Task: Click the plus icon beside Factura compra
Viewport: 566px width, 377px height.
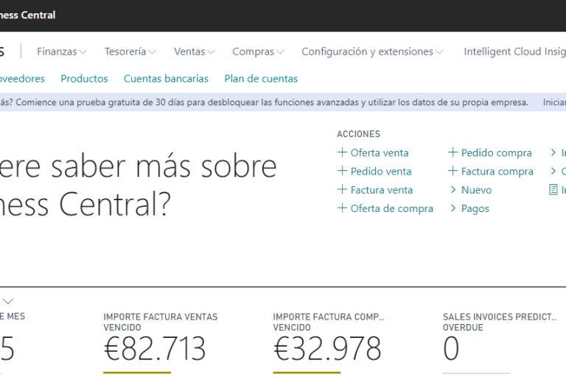Action: [x=453, y=172]
